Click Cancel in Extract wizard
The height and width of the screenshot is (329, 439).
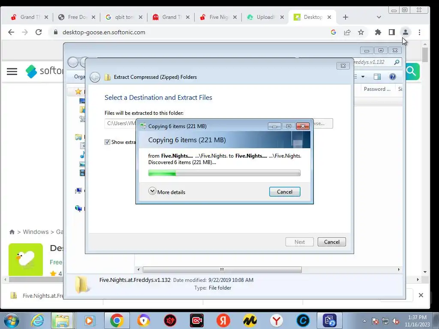[x=331, y=242]
